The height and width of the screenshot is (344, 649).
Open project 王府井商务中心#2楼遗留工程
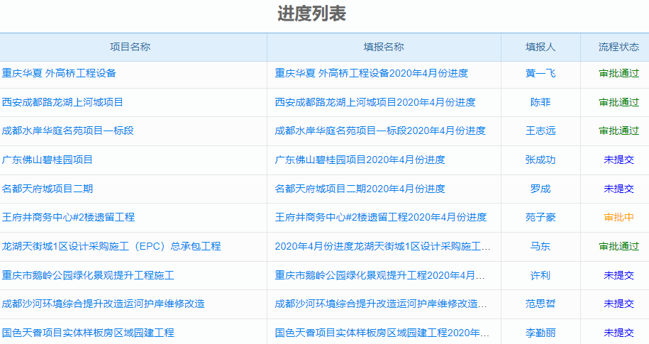(68, 217)
